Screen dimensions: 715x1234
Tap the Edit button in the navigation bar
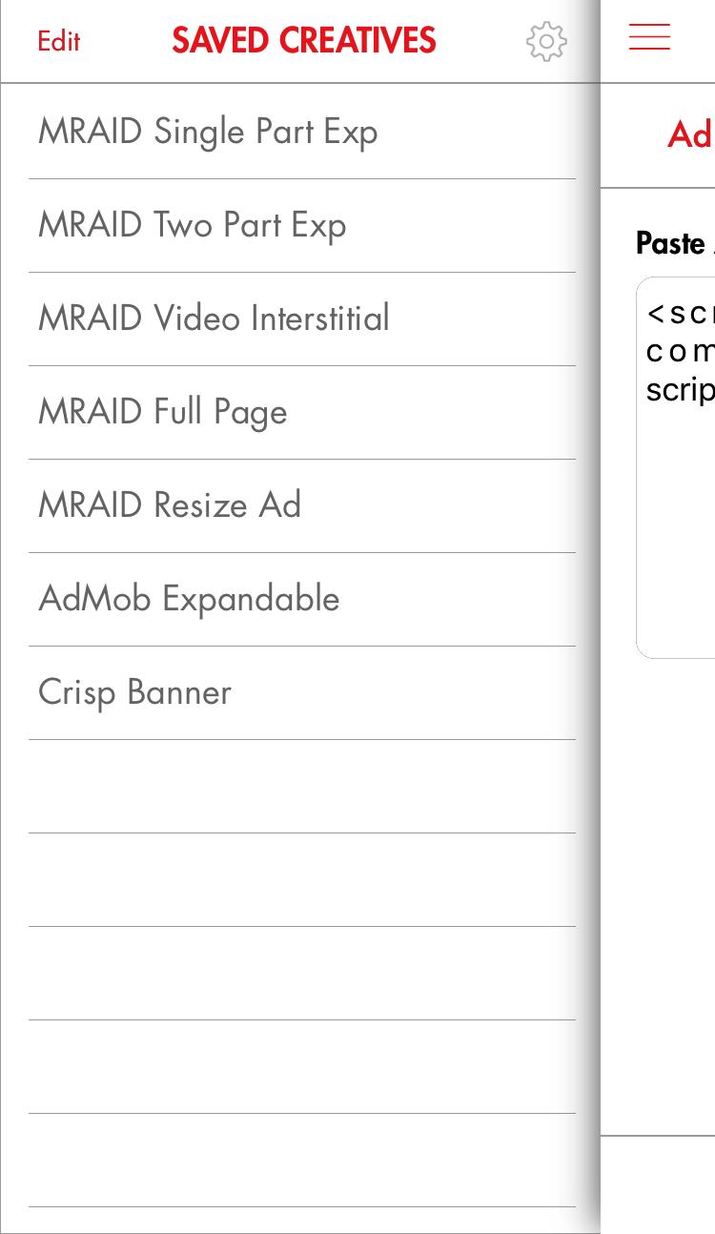tap(58, 41)
